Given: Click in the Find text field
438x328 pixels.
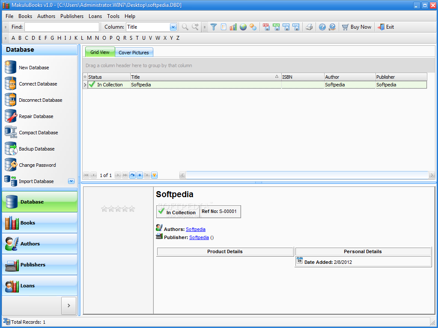Looking at the screenshot, I should tap(62, 27).
